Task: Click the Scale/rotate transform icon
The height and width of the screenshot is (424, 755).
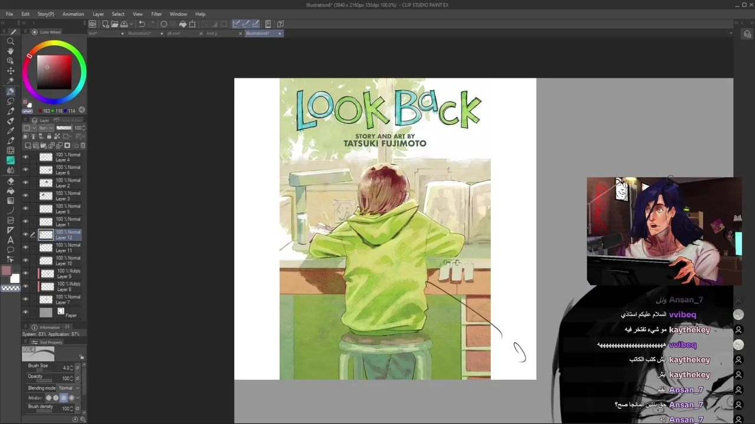Action: point(192,24)
